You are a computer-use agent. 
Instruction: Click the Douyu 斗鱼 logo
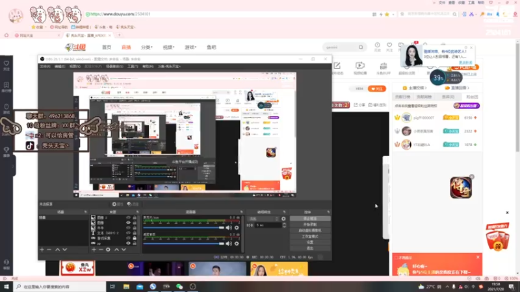(75, 47)
